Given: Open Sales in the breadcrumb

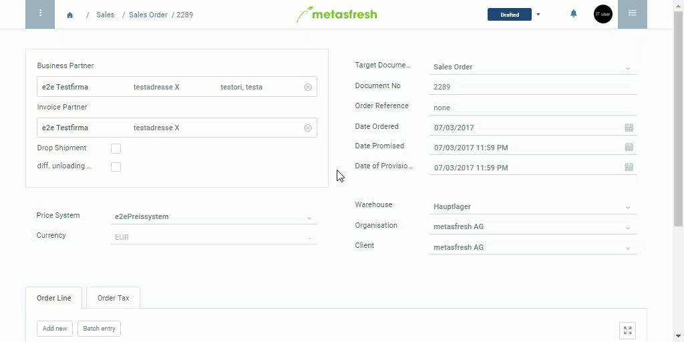Looking at the screenshot, I should tap(105, 15).
